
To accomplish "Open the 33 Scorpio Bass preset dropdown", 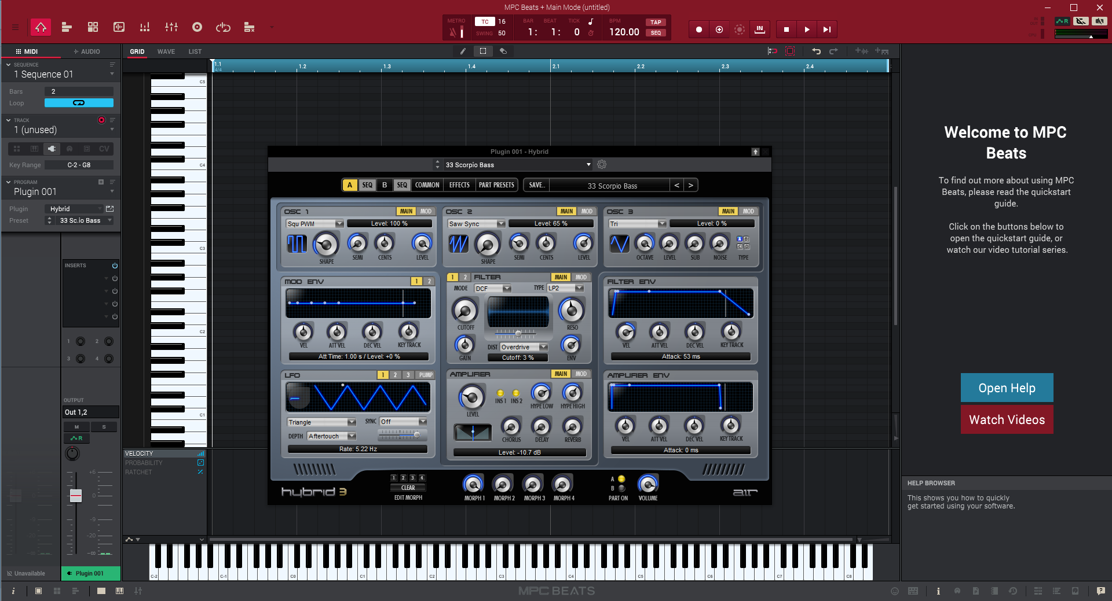I will [x=518, y=165].
